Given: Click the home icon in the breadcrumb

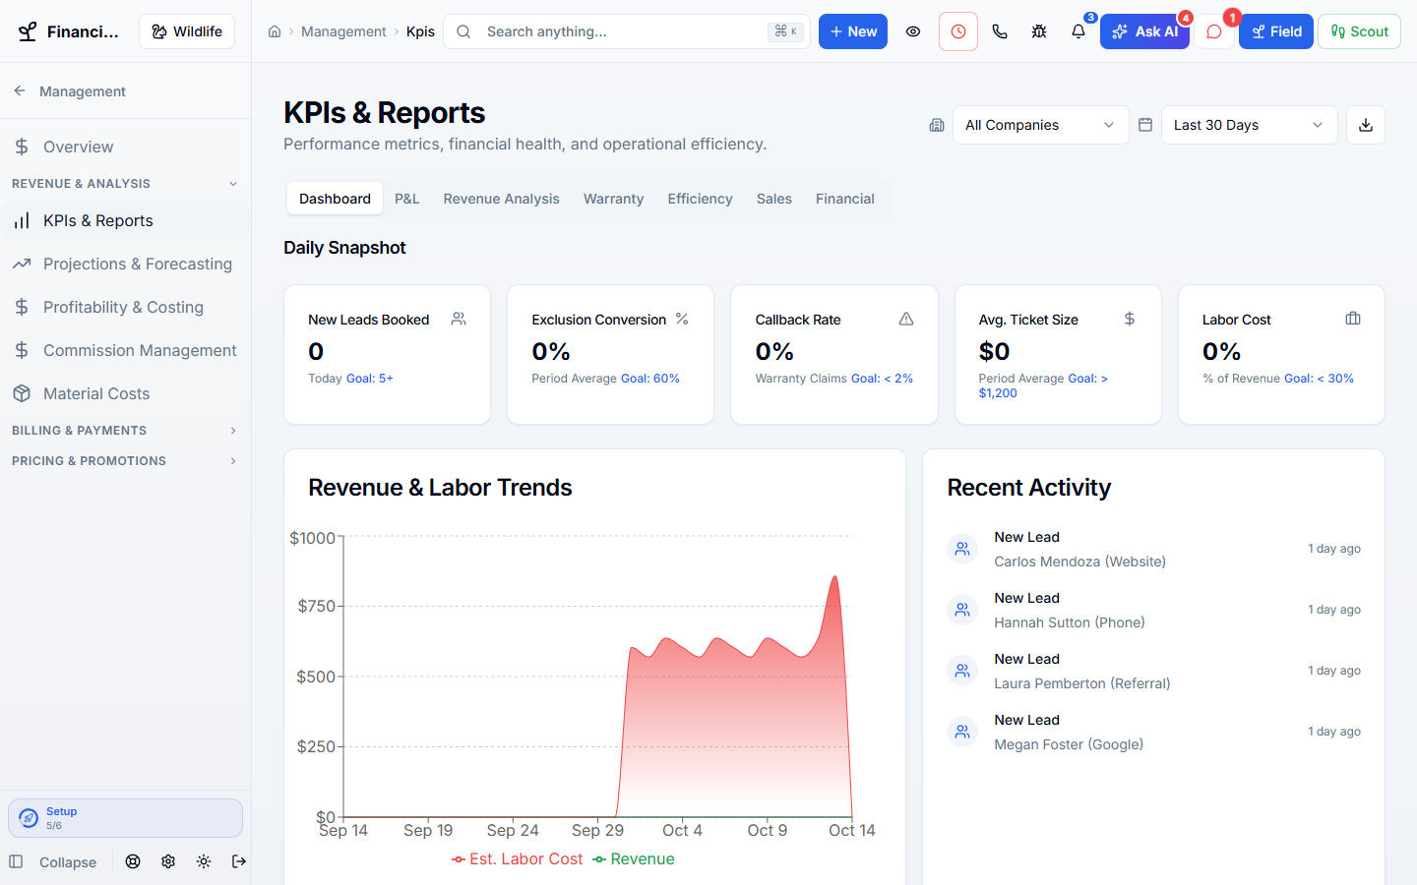Looking at the screenshot, I should click(275, 31).
